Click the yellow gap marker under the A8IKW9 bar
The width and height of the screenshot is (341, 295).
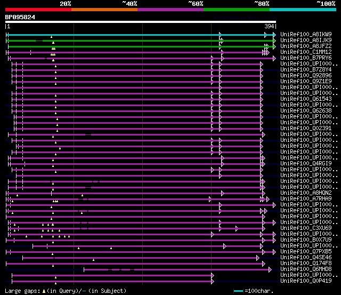tap(51, 37)
